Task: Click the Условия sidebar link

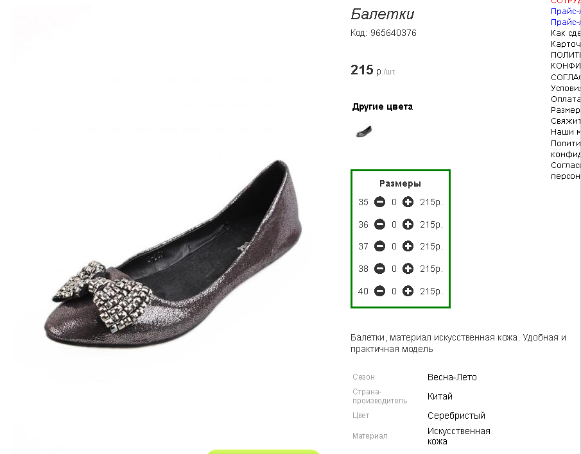Action: coord(565,88)
